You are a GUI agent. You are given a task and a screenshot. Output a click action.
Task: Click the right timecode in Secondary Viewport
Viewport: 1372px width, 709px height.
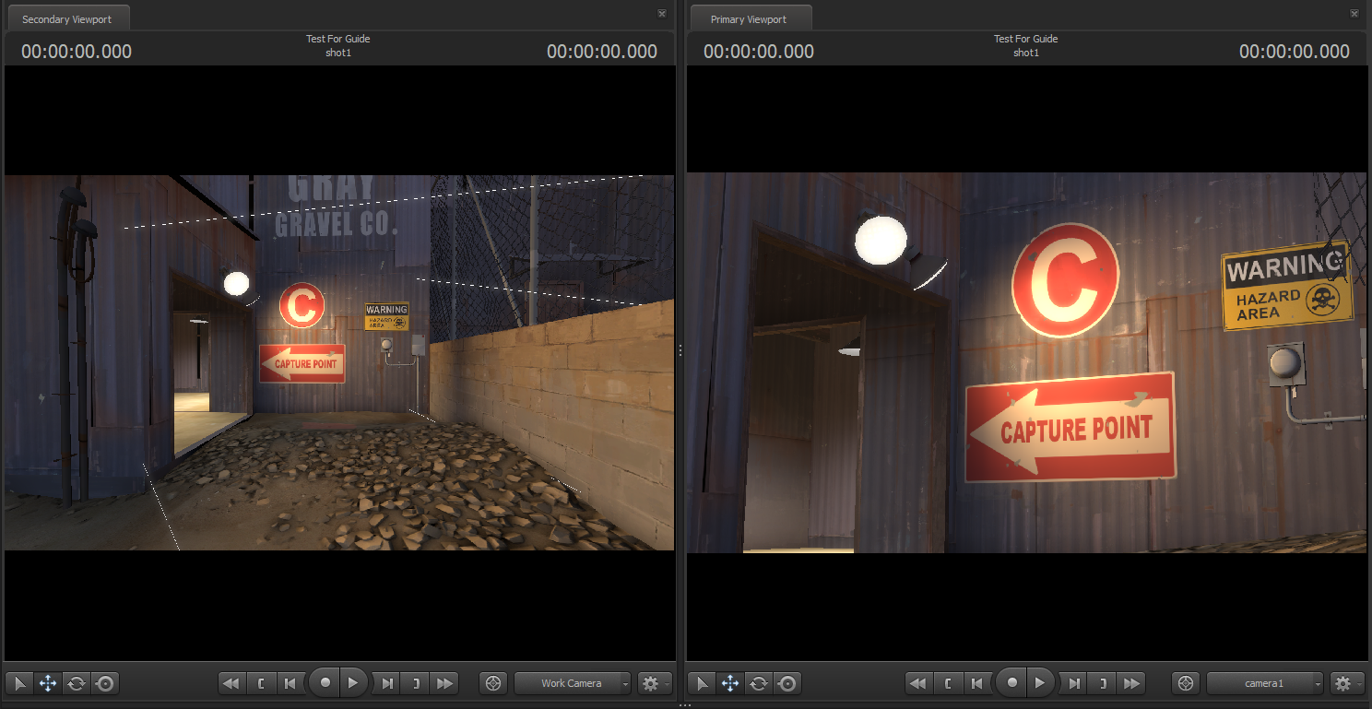tap(602, 52)
